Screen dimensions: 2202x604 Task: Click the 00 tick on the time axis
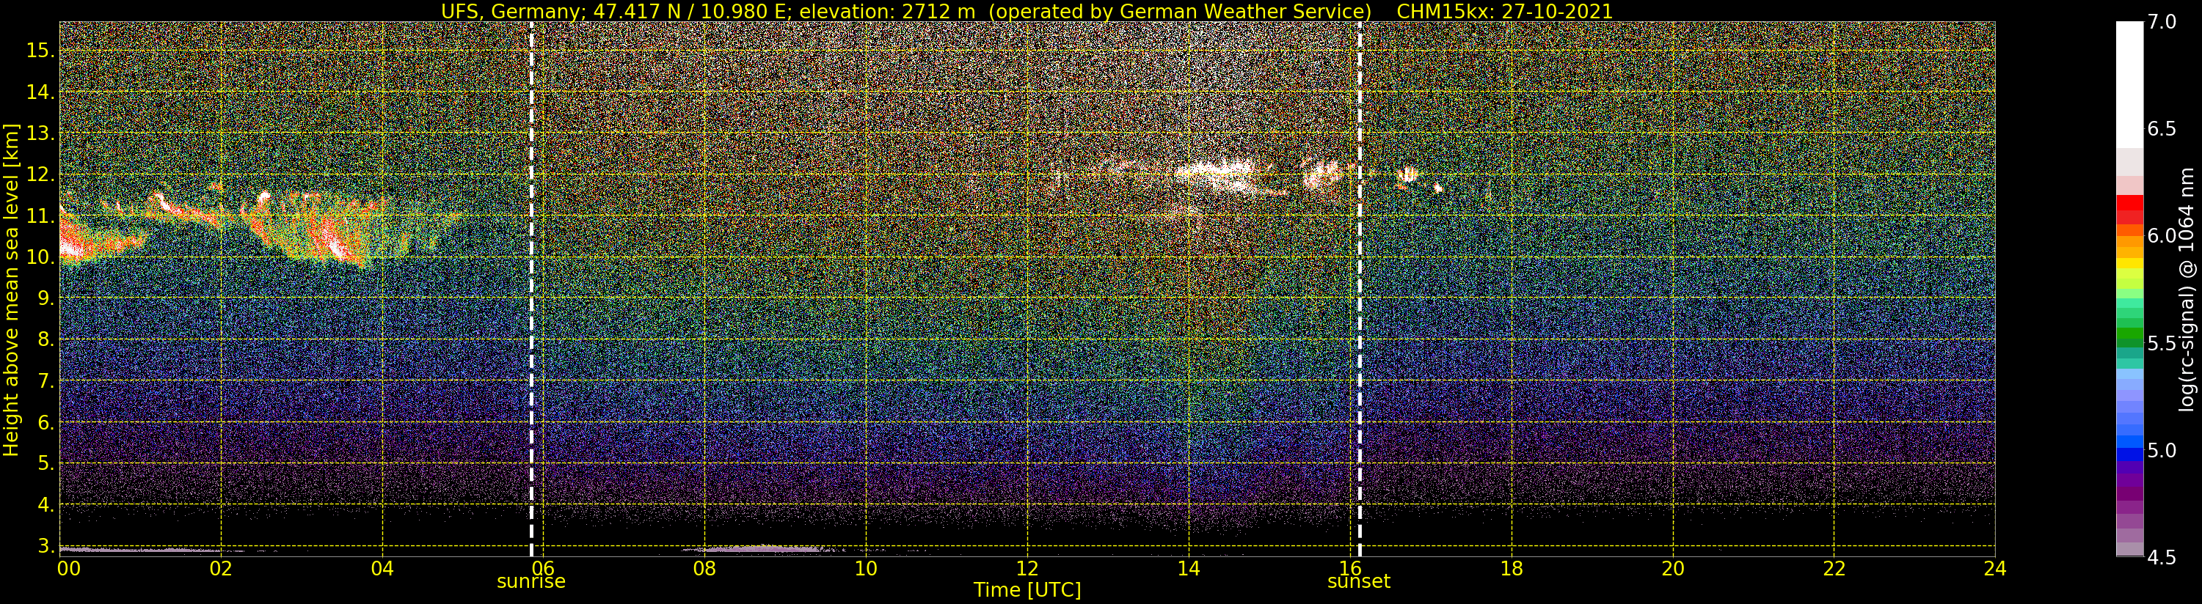(x=68, y=568)
